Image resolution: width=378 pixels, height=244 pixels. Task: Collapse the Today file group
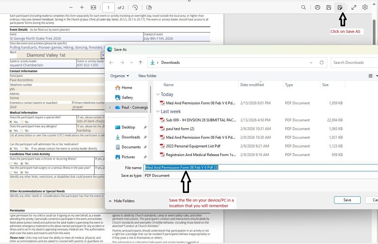(x=158, y=94)
